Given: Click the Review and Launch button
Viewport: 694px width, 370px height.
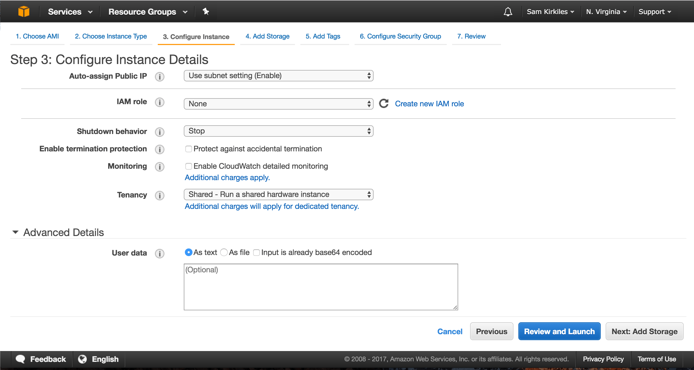Looking at the screenshot, I should (x=559, y=331).
